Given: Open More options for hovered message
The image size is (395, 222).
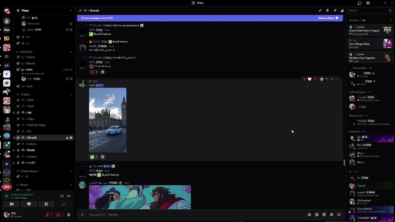Looking at the screenshot, I should (337, 79).
